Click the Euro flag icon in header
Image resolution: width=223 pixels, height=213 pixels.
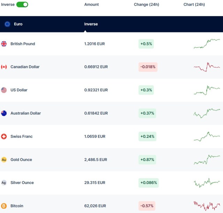7,24
